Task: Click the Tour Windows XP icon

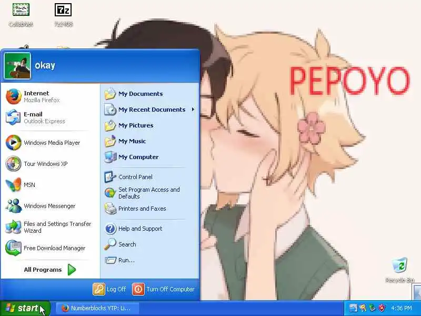Action: tap(14, 164)
